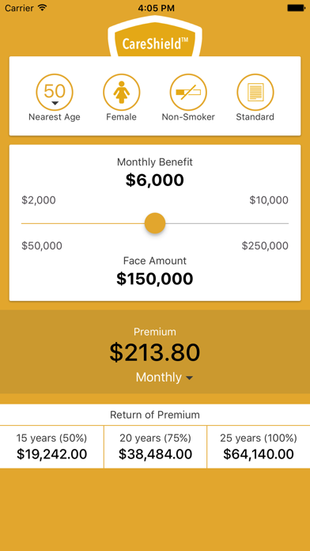Click the Wi-Fi status bar icon
The width and height of the screenshot is (310, 551).
click(43, 8)
